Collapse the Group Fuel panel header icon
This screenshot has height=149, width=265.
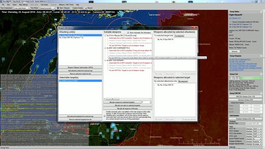pyautogui.click(x=261, y=74)
